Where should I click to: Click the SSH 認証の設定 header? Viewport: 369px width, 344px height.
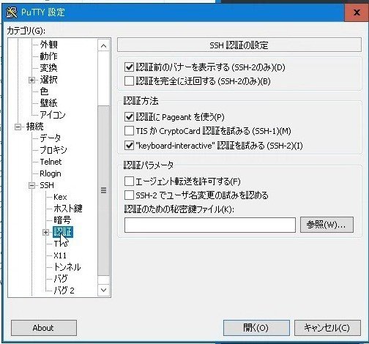tap(239, 45)
